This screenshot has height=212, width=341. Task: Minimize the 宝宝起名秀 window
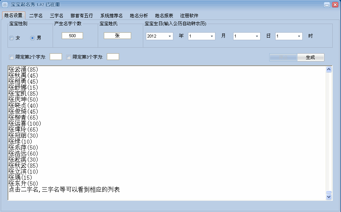click(x=327, y=5)
